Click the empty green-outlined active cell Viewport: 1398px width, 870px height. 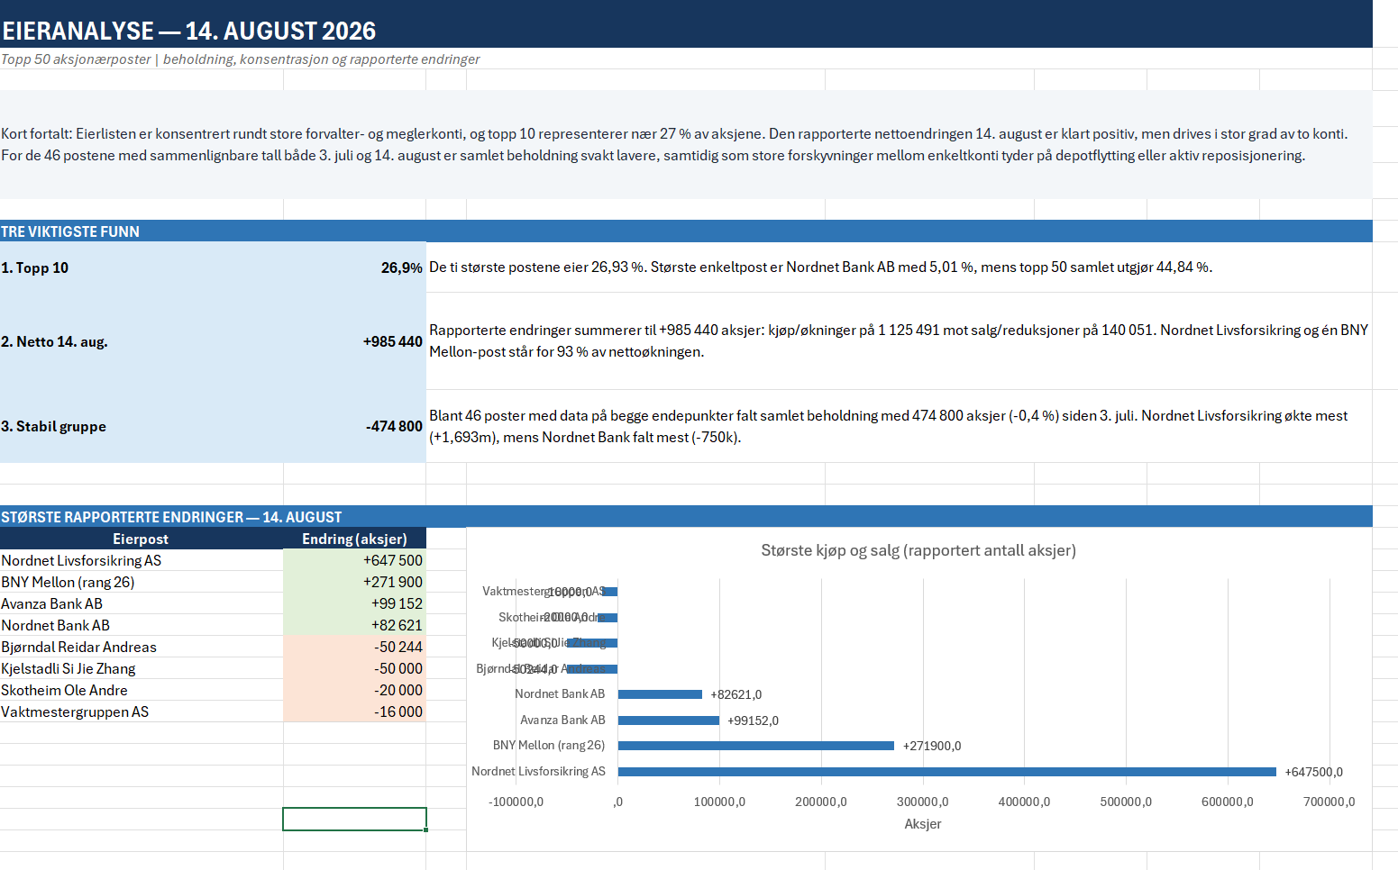pos(354,819)
